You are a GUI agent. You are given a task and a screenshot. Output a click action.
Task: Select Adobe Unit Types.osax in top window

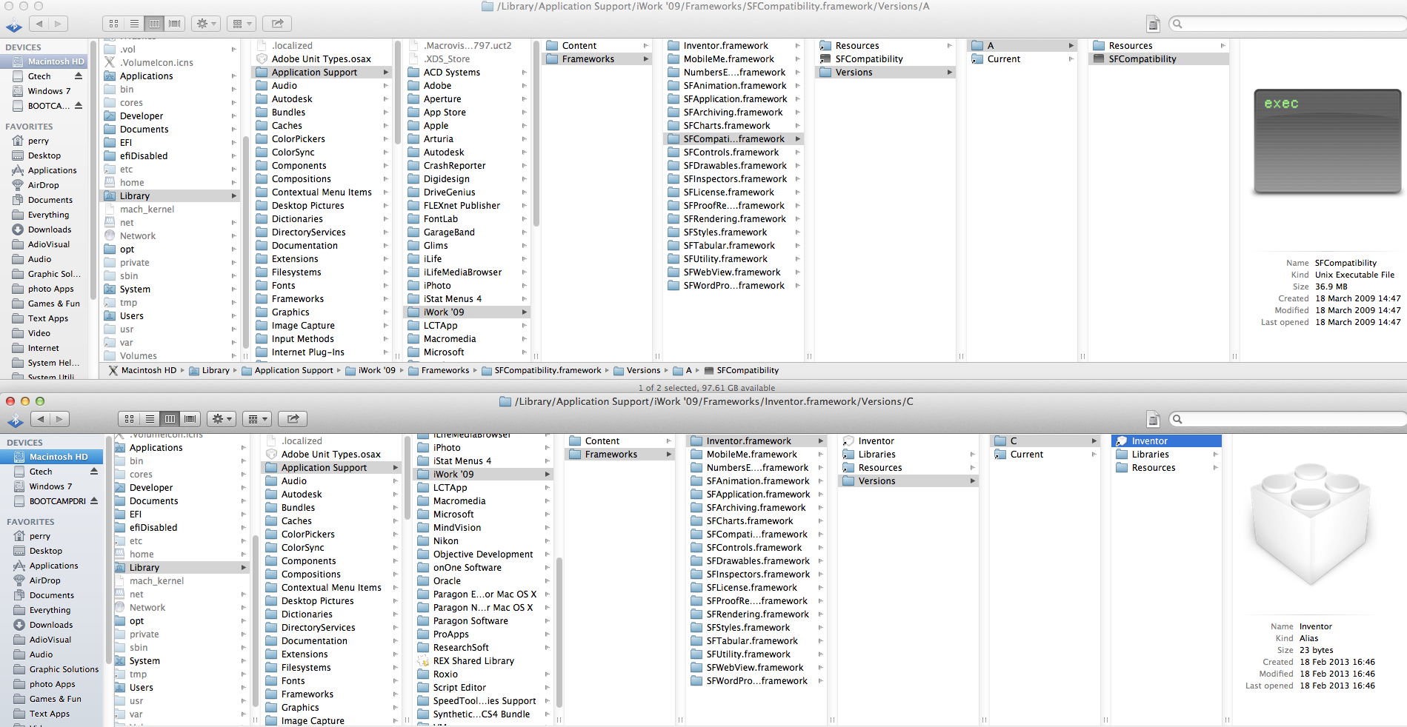tap(321, 59)
